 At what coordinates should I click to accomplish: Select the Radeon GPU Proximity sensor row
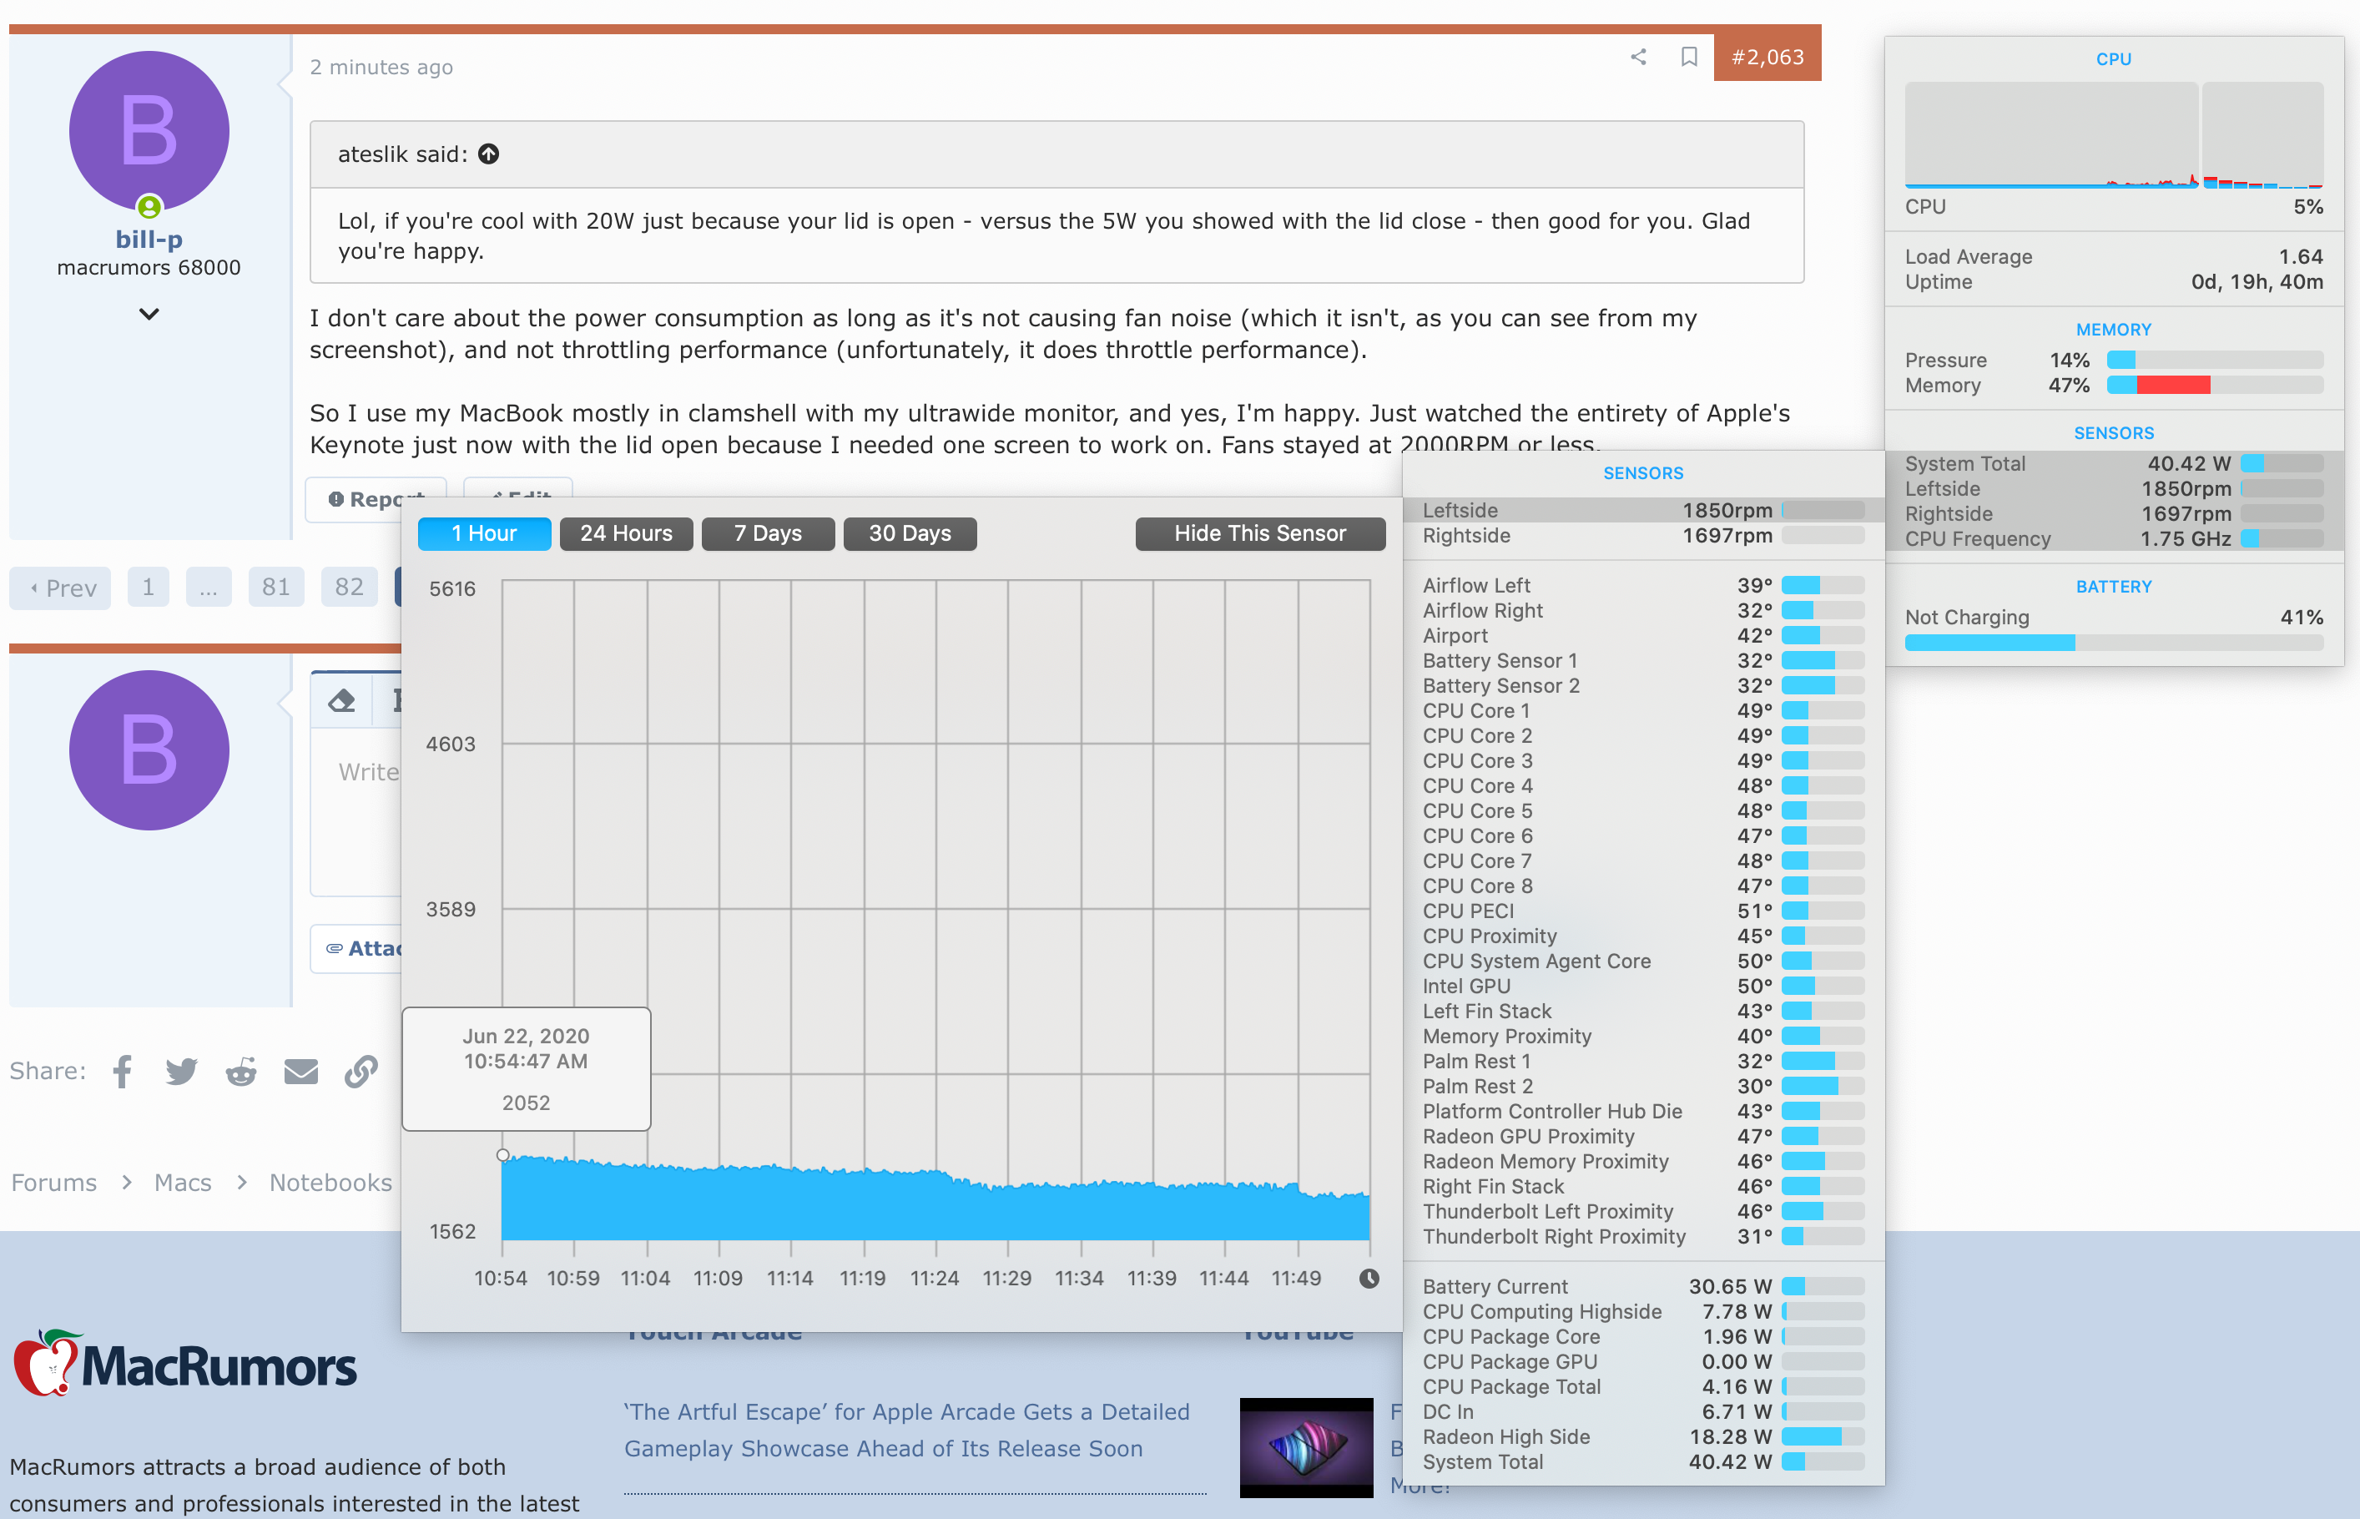(x=1643, y=1136)
